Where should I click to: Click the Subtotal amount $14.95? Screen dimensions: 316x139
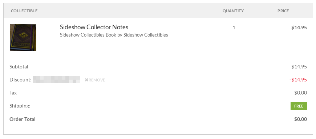[x=299, y=67]
